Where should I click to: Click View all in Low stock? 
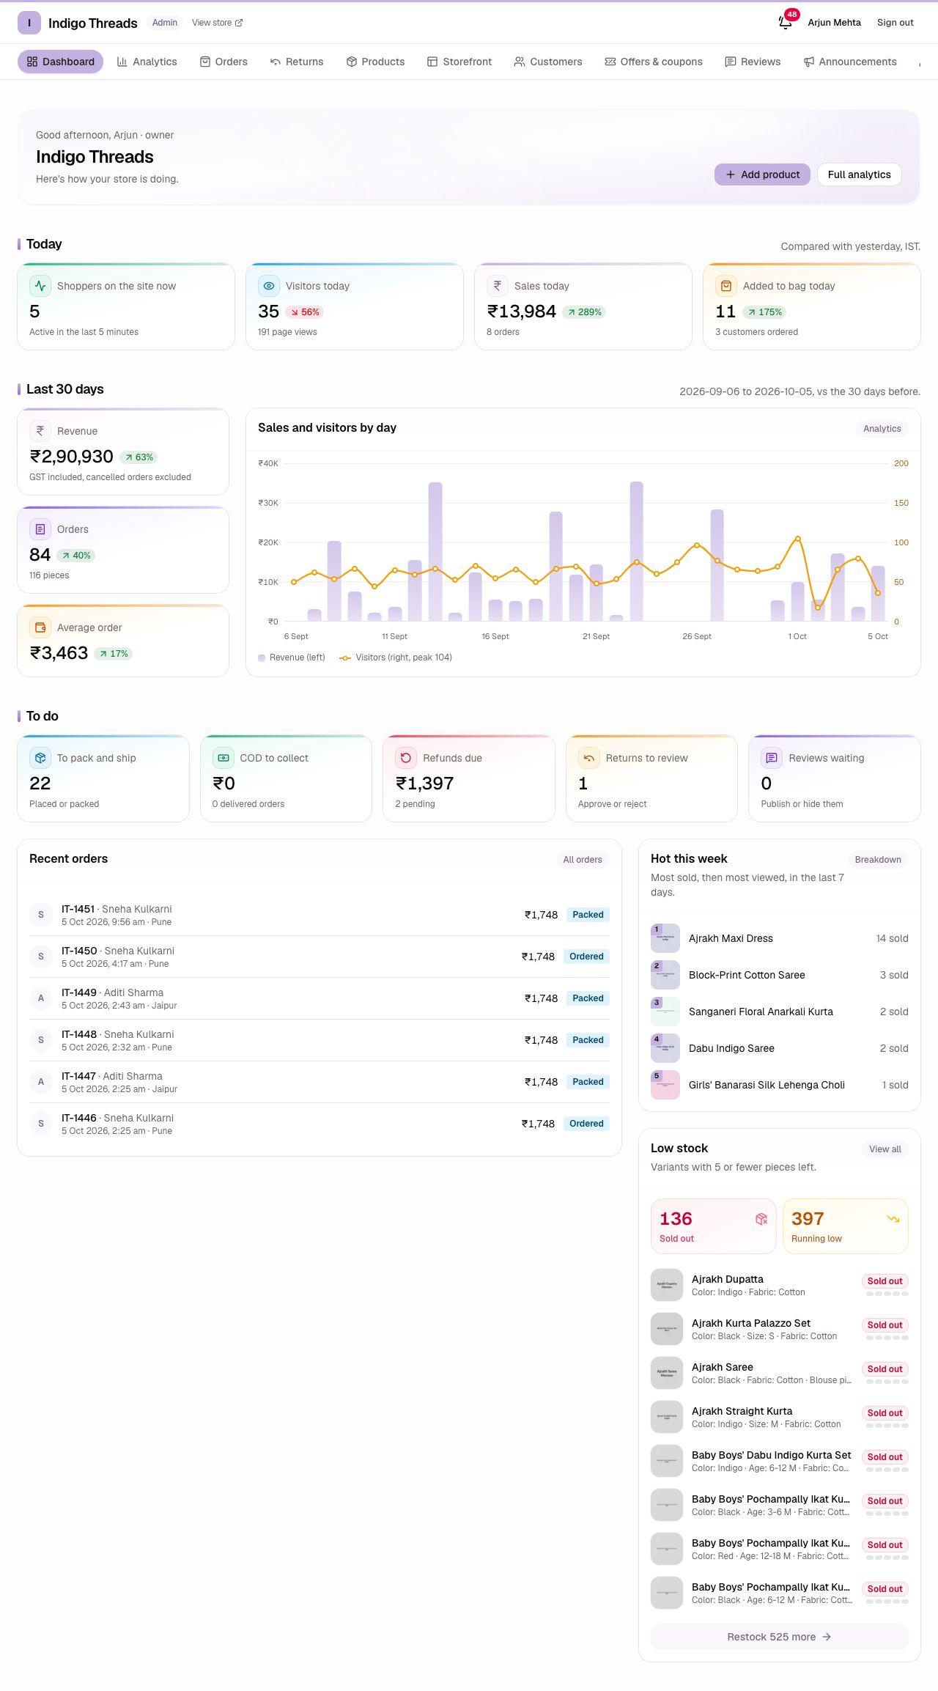885,1149
